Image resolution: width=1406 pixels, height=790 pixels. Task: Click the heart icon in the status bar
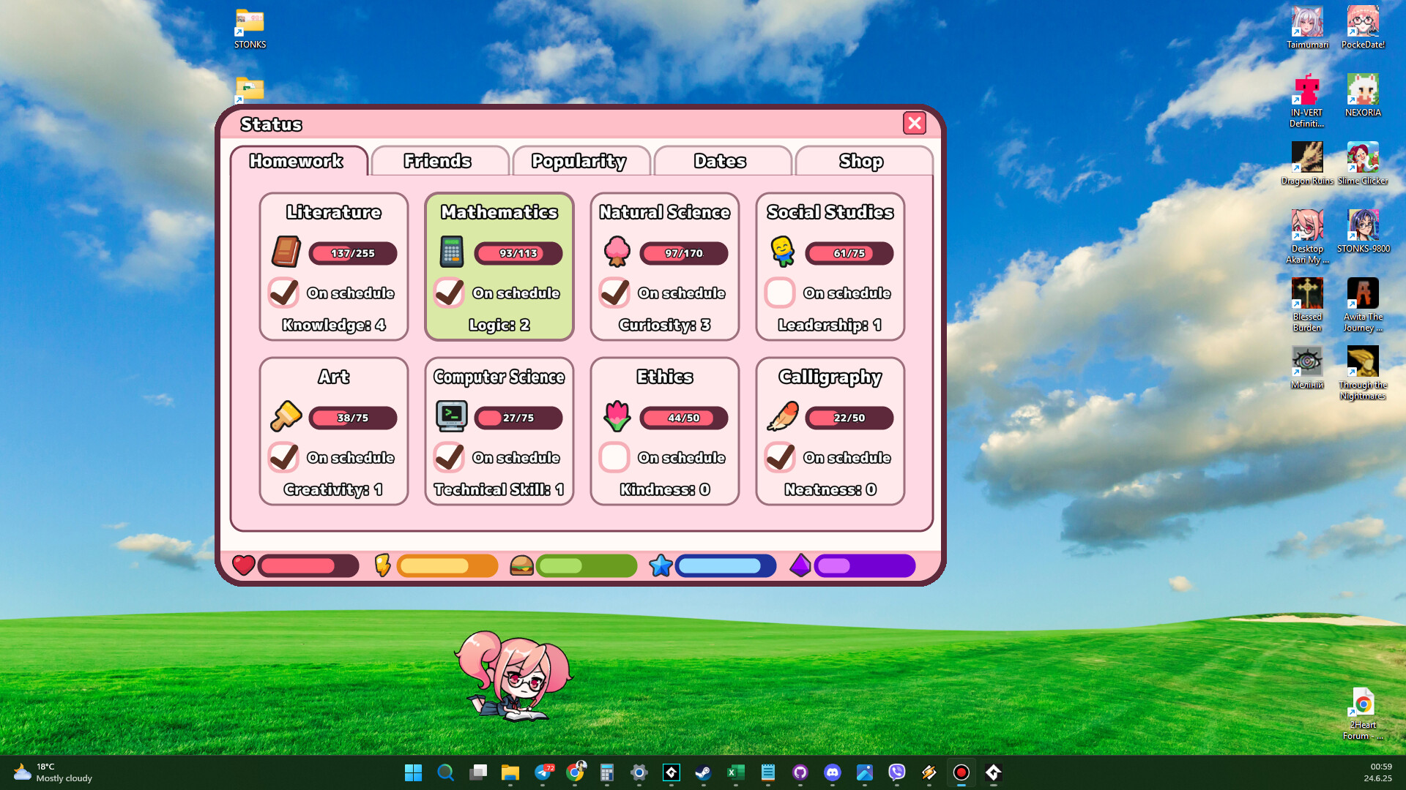(243, 565)
